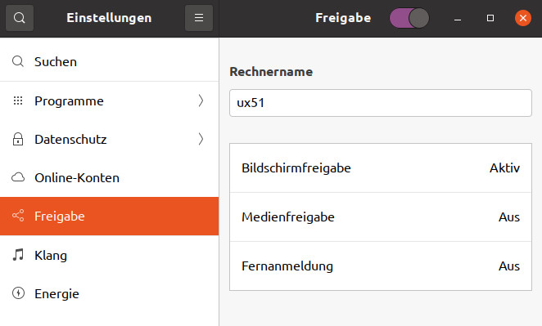This screenshot has width=542, height=326.
Task: Open the hamburger menu in Einstellungen header
Action: [x=199, y=18]
